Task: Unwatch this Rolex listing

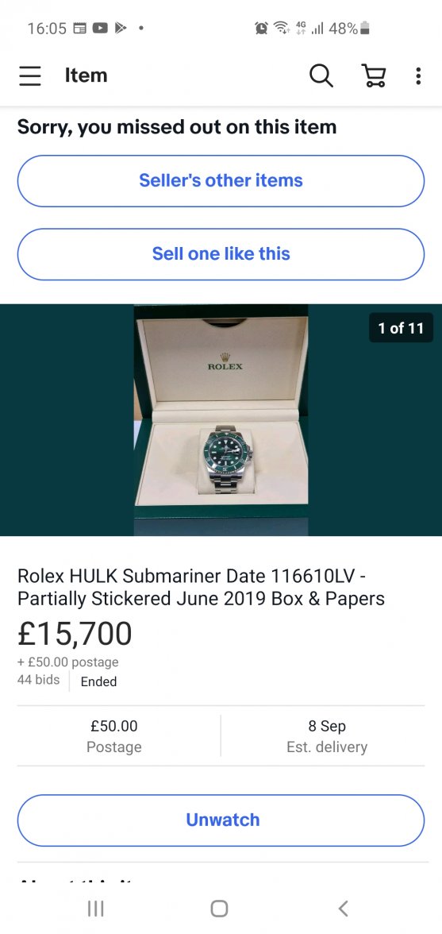Action: coord(221,820)
